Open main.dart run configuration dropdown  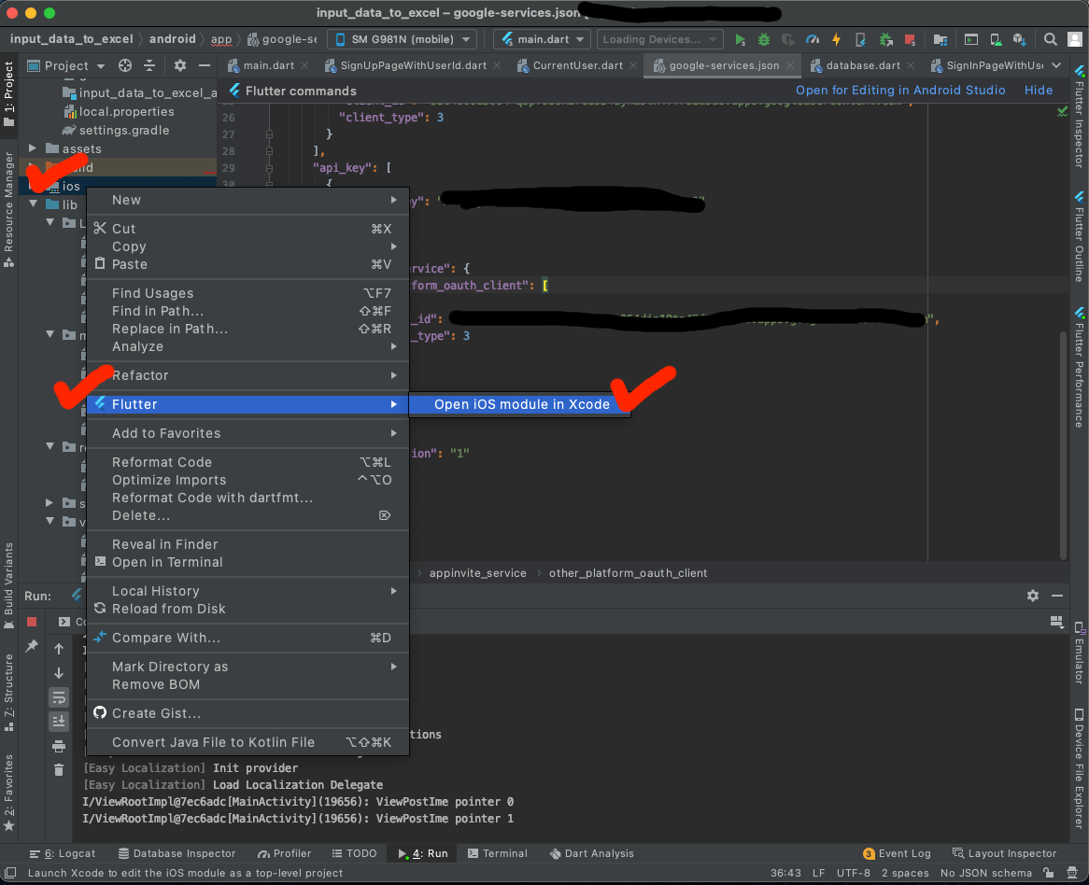coord(542,39)
